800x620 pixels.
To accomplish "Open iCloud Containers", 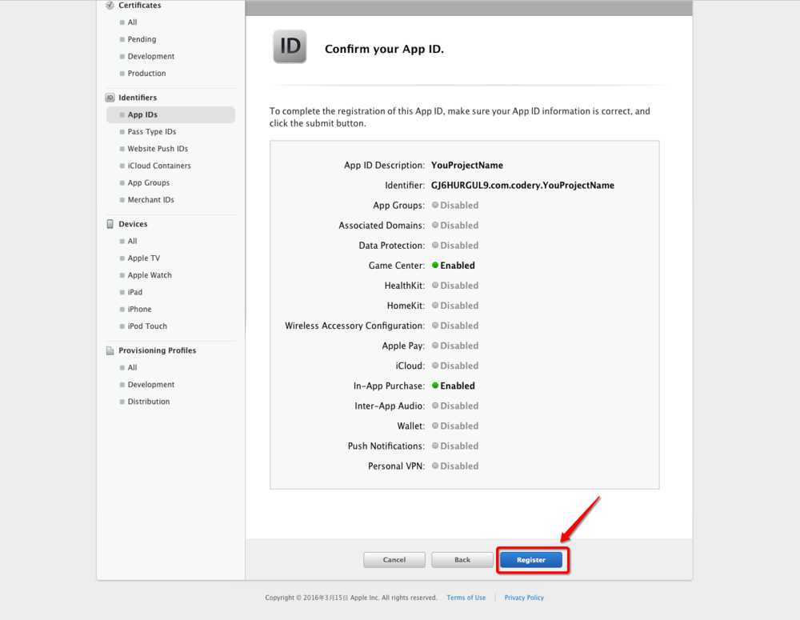I will [158, 166].
